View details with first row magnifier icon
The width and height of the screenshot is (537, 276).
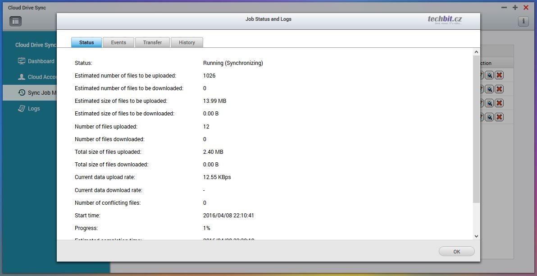click(489, 75)
